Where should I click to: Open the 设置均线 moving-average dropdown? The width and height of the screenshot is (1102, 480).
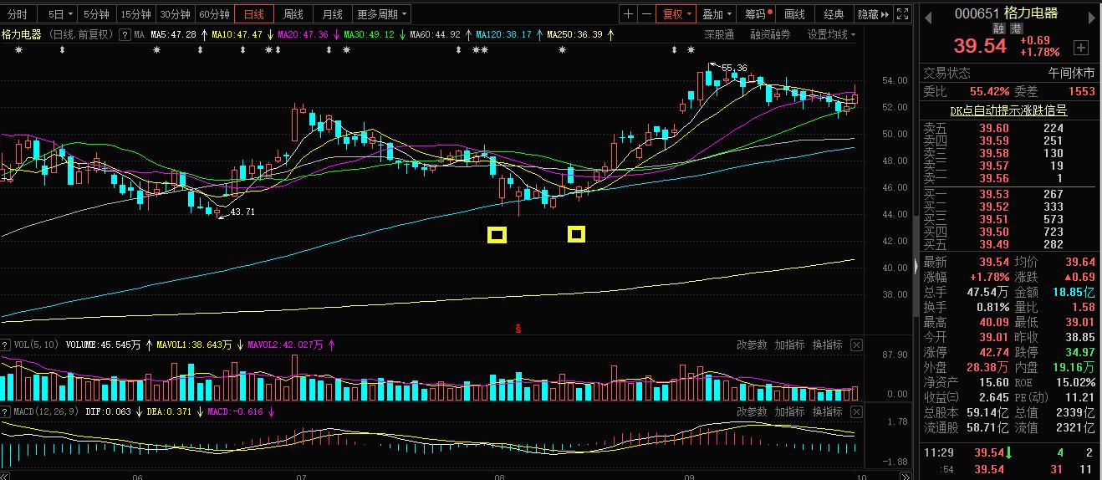point(832,34)
